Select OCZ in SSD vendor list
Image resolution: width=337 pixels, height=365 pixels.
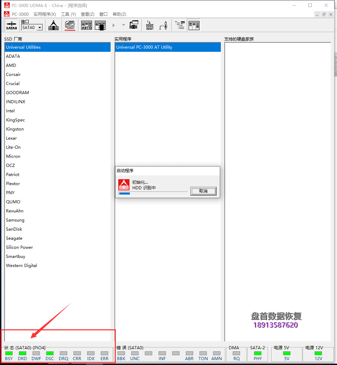(x=57, y=165)
